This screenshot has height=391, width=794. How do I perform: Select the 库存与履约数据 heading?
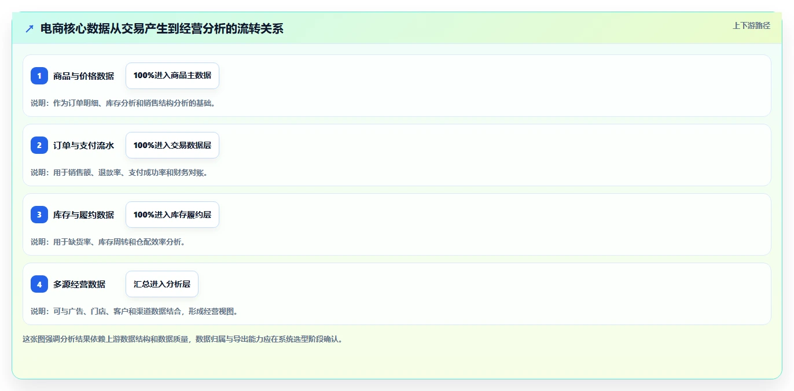[83, 215]
